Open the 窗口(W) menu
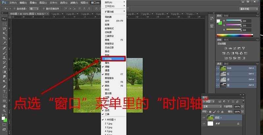The image size is (263, 135). point(95,3)
